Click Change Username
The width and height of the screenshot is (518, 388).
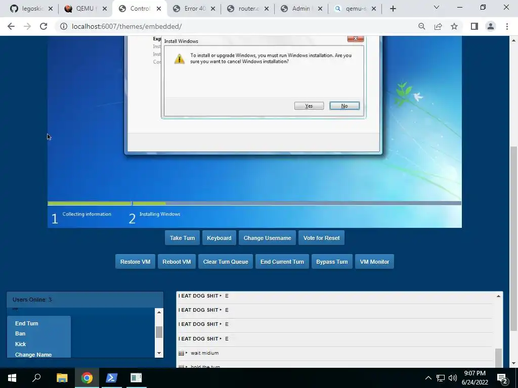click(267, 238)
